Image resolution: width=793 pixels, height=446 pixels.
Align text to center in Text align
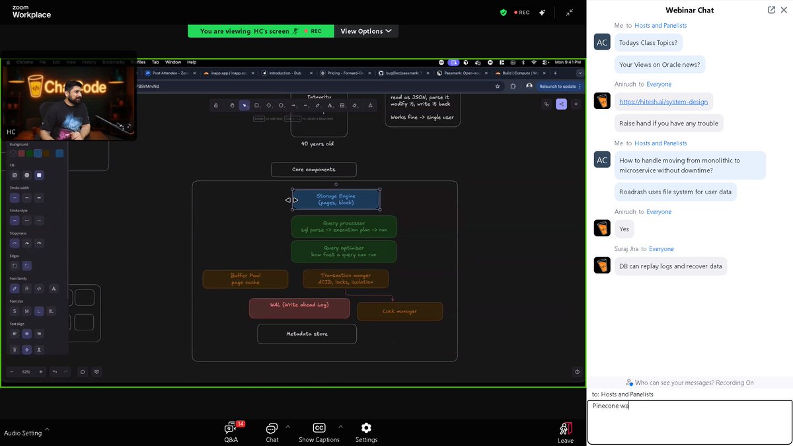tap(26, 334)
